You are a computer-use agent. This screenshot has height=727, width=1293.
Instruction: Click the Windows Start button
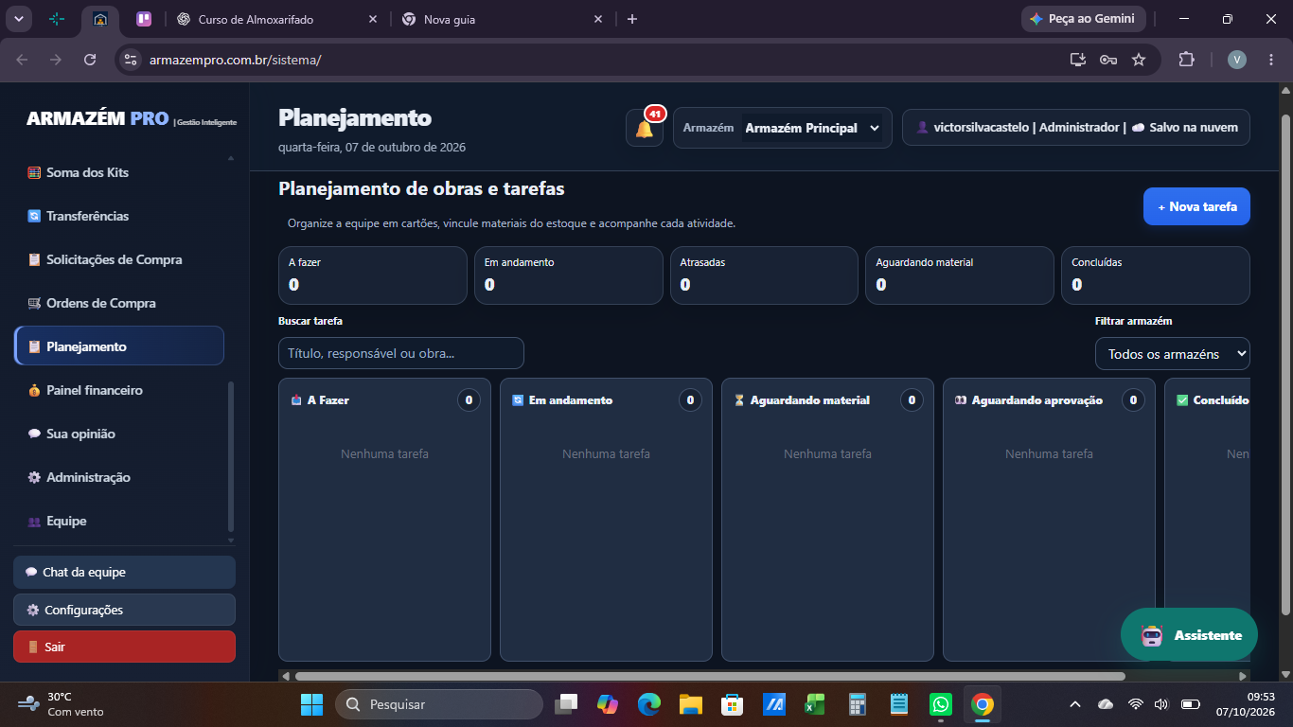click(311, 704)
